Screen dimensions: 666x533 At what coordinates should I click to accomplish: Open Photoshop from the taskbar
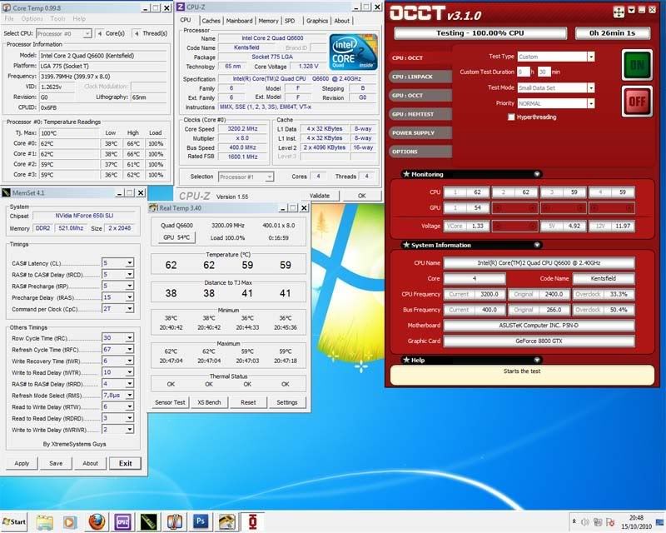tap(201, 521)
